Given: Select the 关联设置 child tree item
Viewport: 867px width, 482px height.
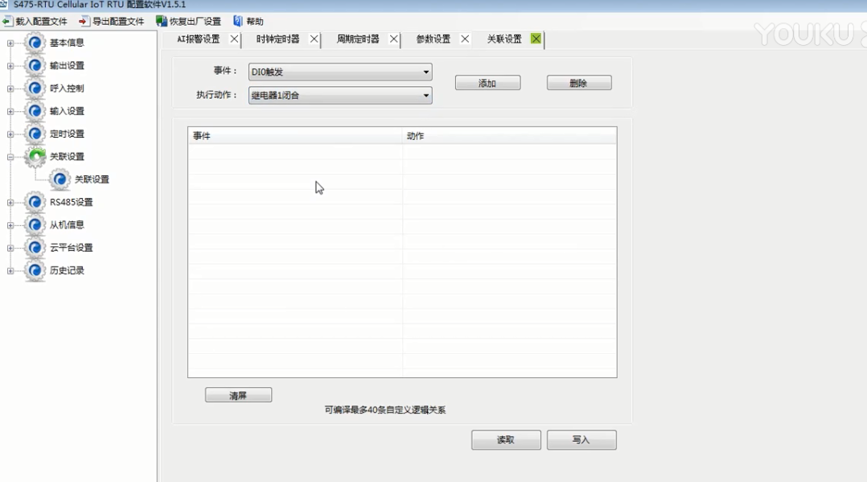Looking at the screenshot, I should (x=91, y=179).
